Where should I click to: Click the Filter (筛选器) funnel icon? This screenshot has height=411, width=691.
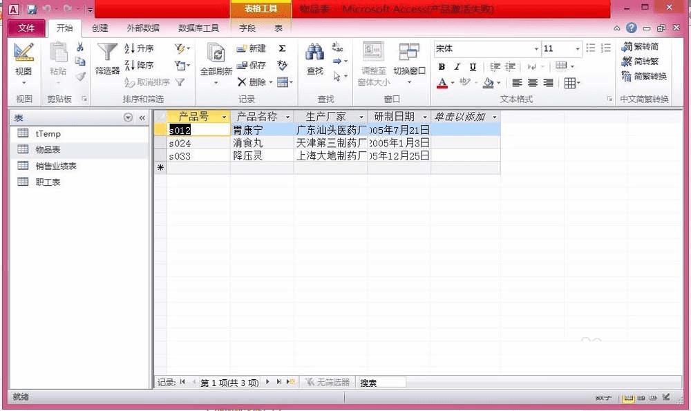tap(107, 53)
